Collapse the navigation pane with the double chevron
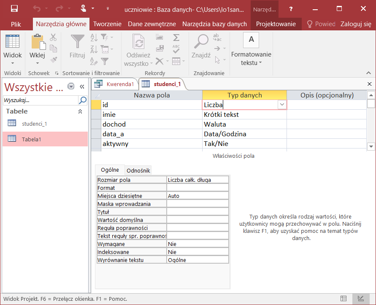 click(x=82, y=86)
